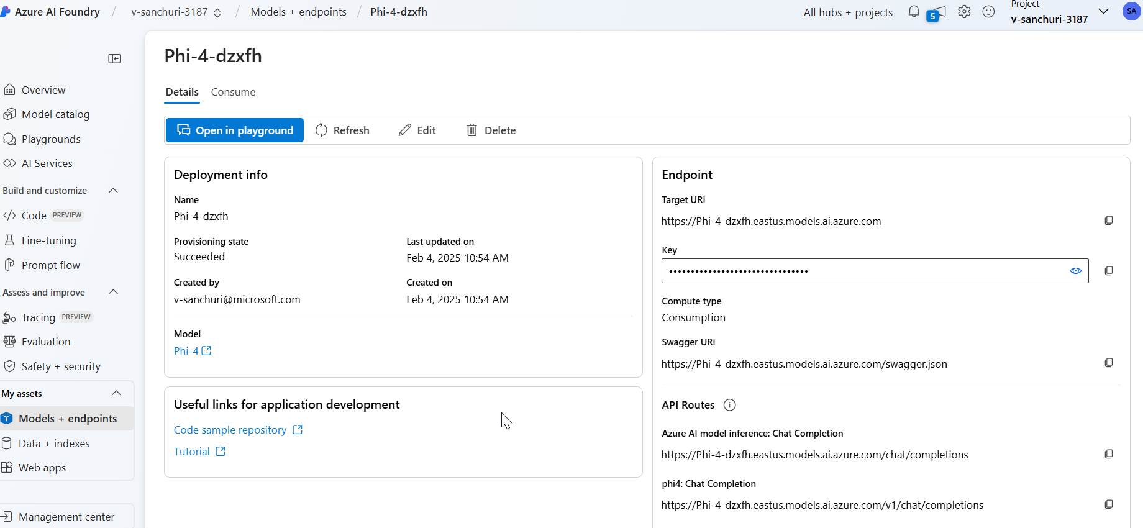Reveal the hidden key with the eye icon

tap(1076, 271)
